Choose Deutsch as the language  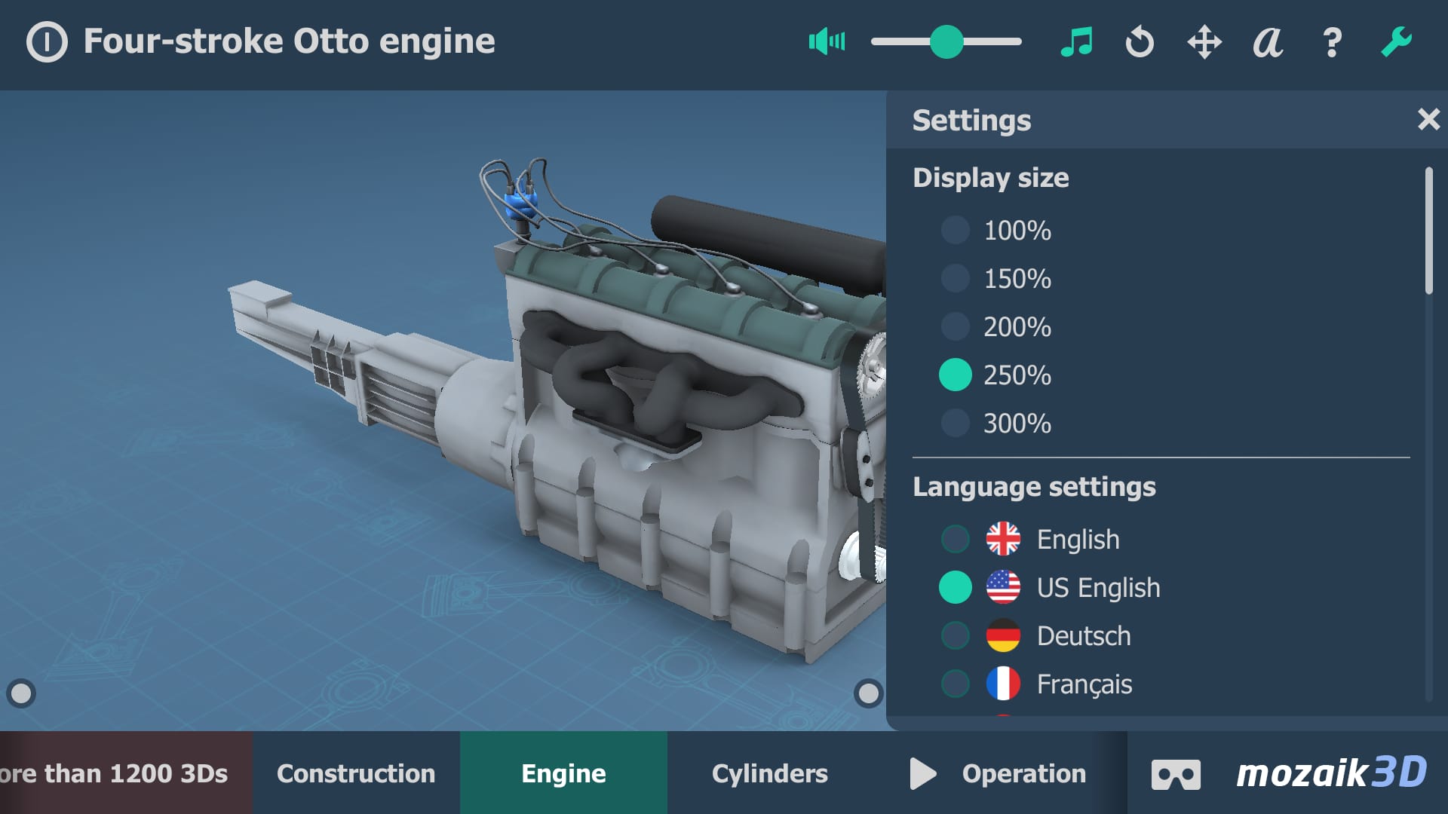coord(955,635)
